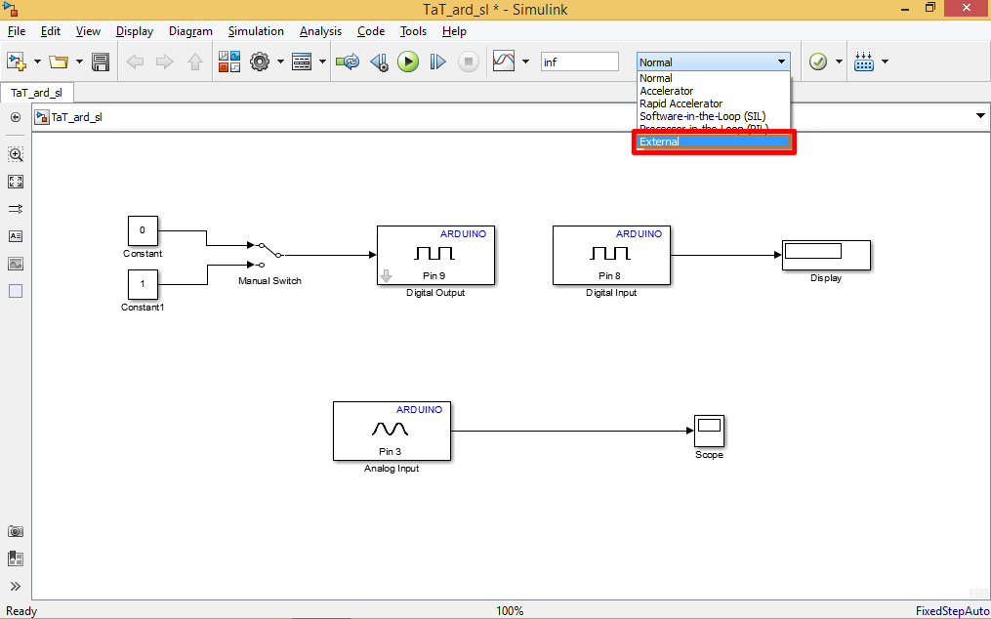991x619 pixels.
Task: Open the Analysis menu
Action: (x=320, y=31)
